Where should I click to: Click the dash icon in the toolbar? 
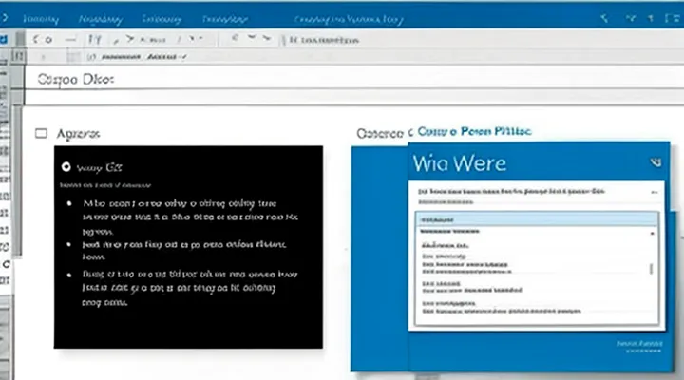point(70,40)
